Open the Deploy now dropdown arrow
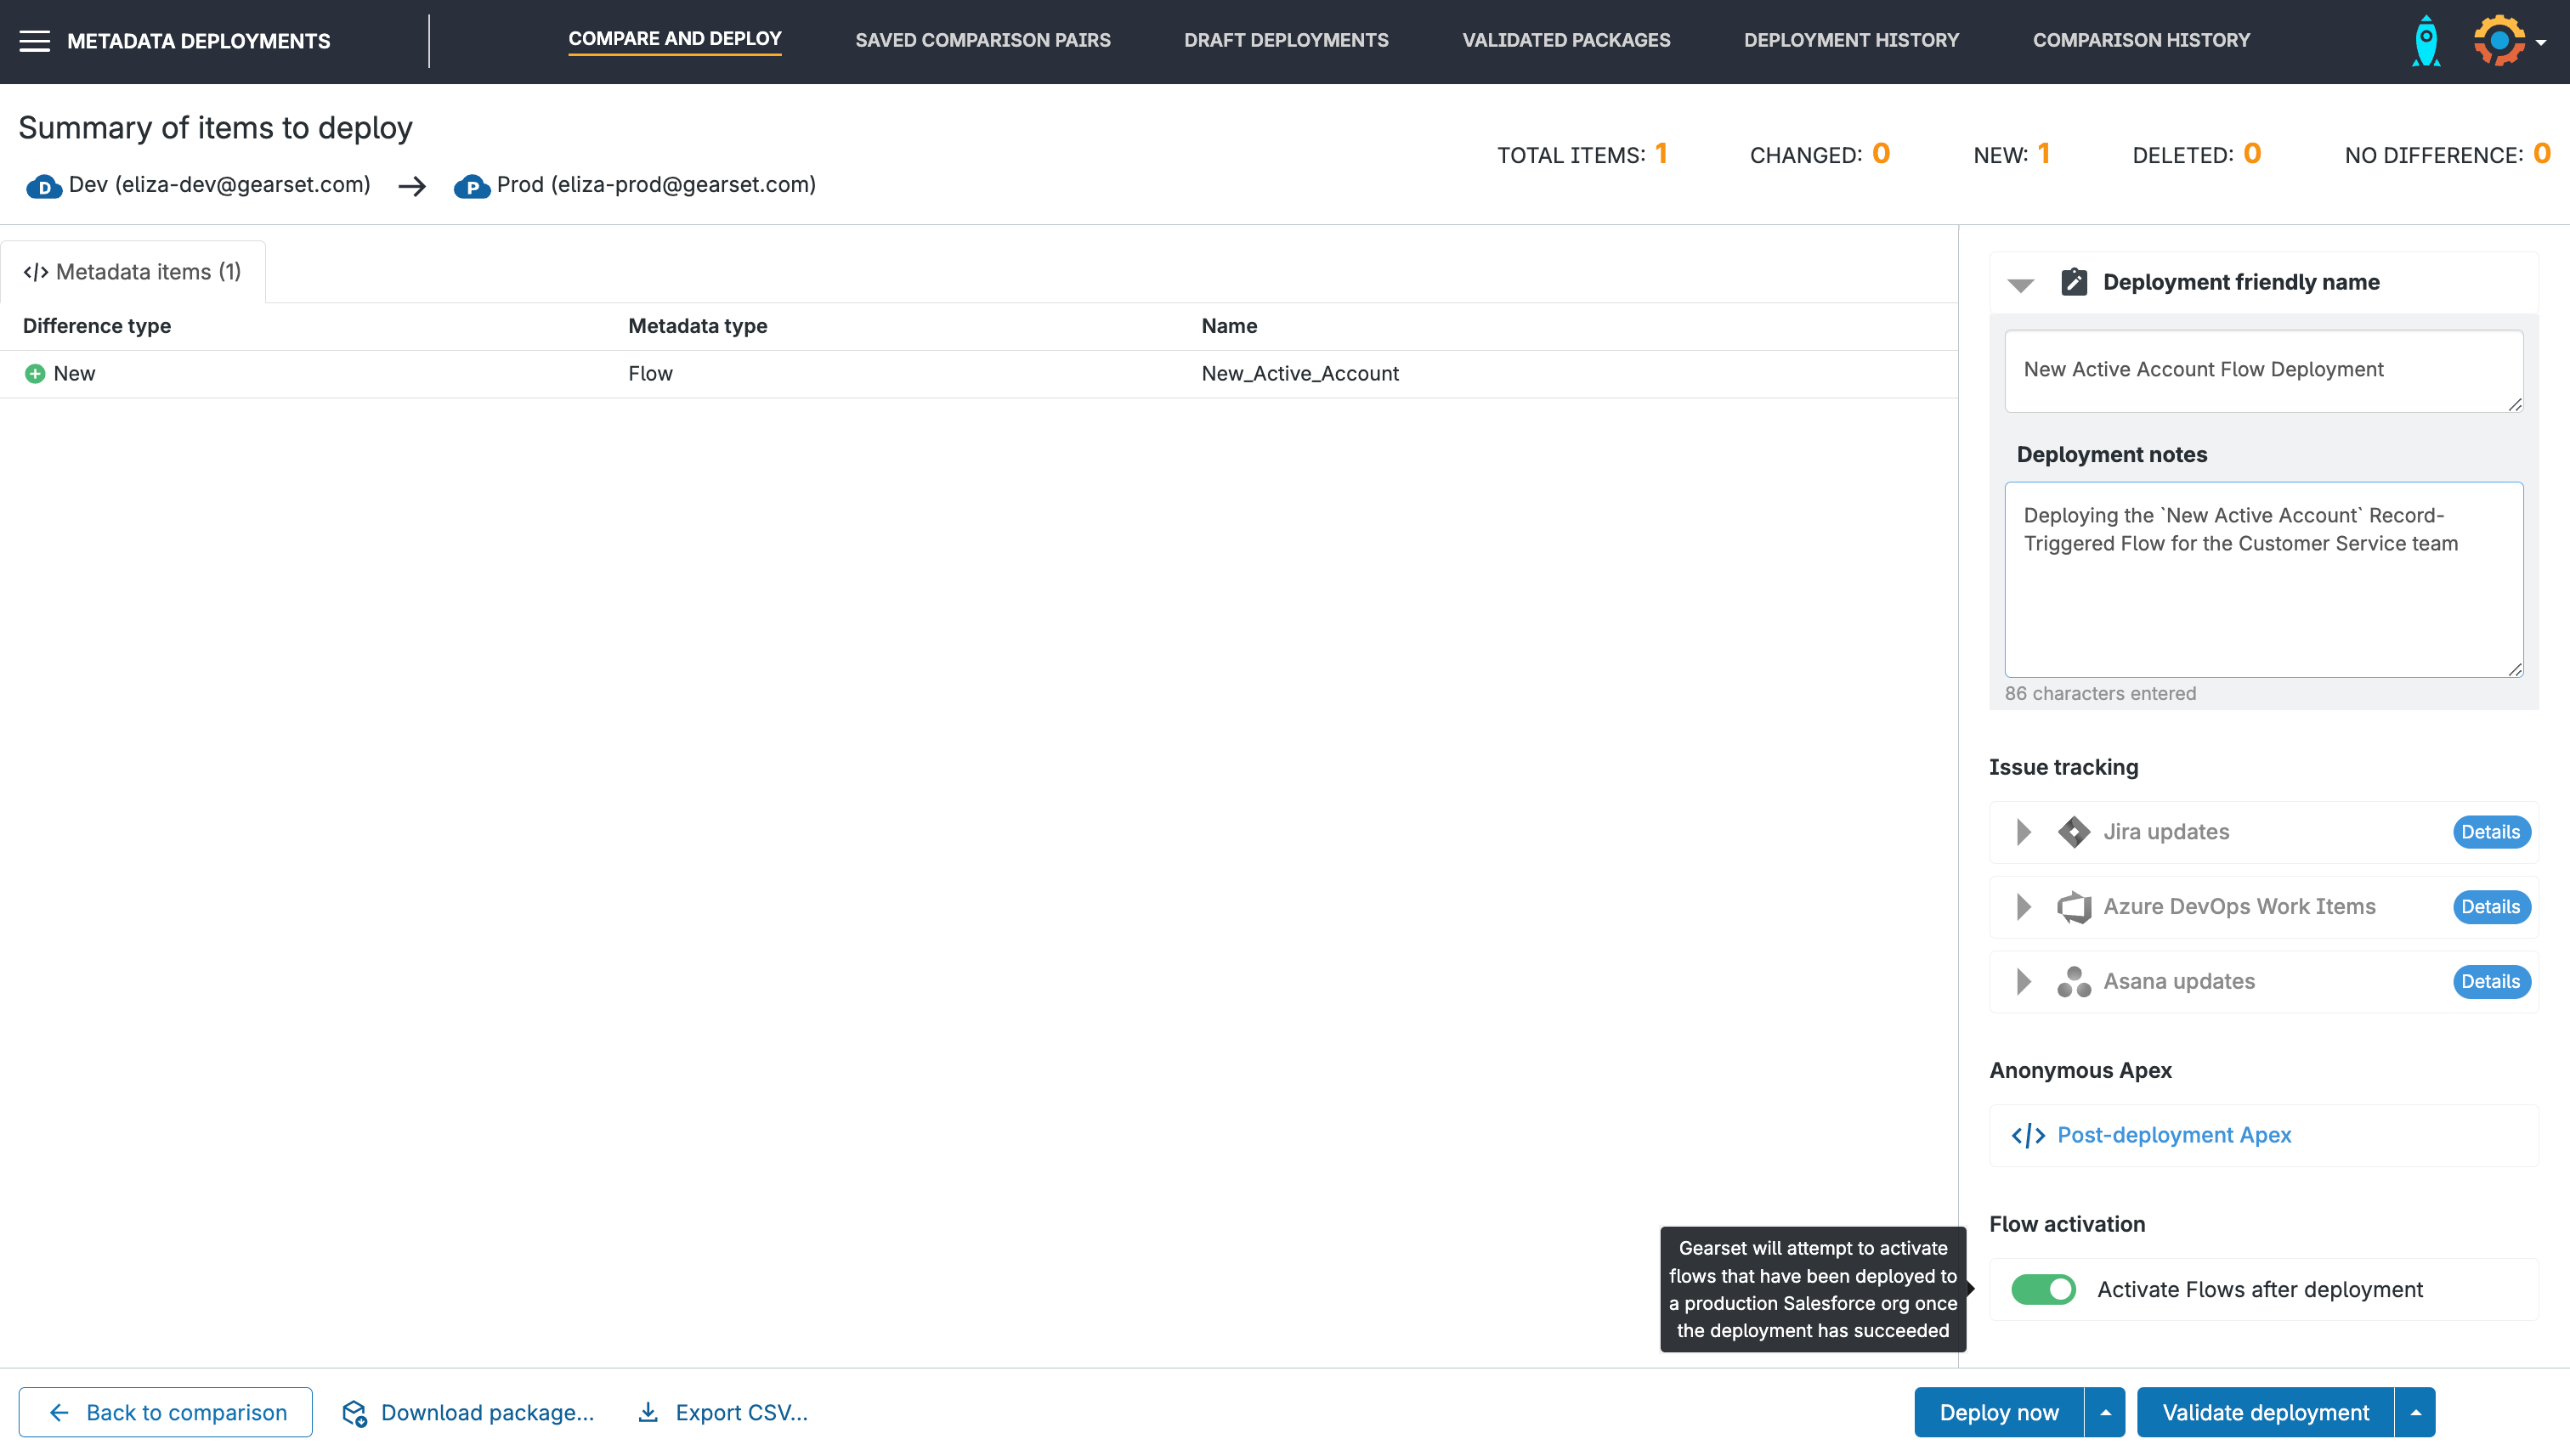This screenshot has height=1456, width=2570. tap(2106, 1412)
